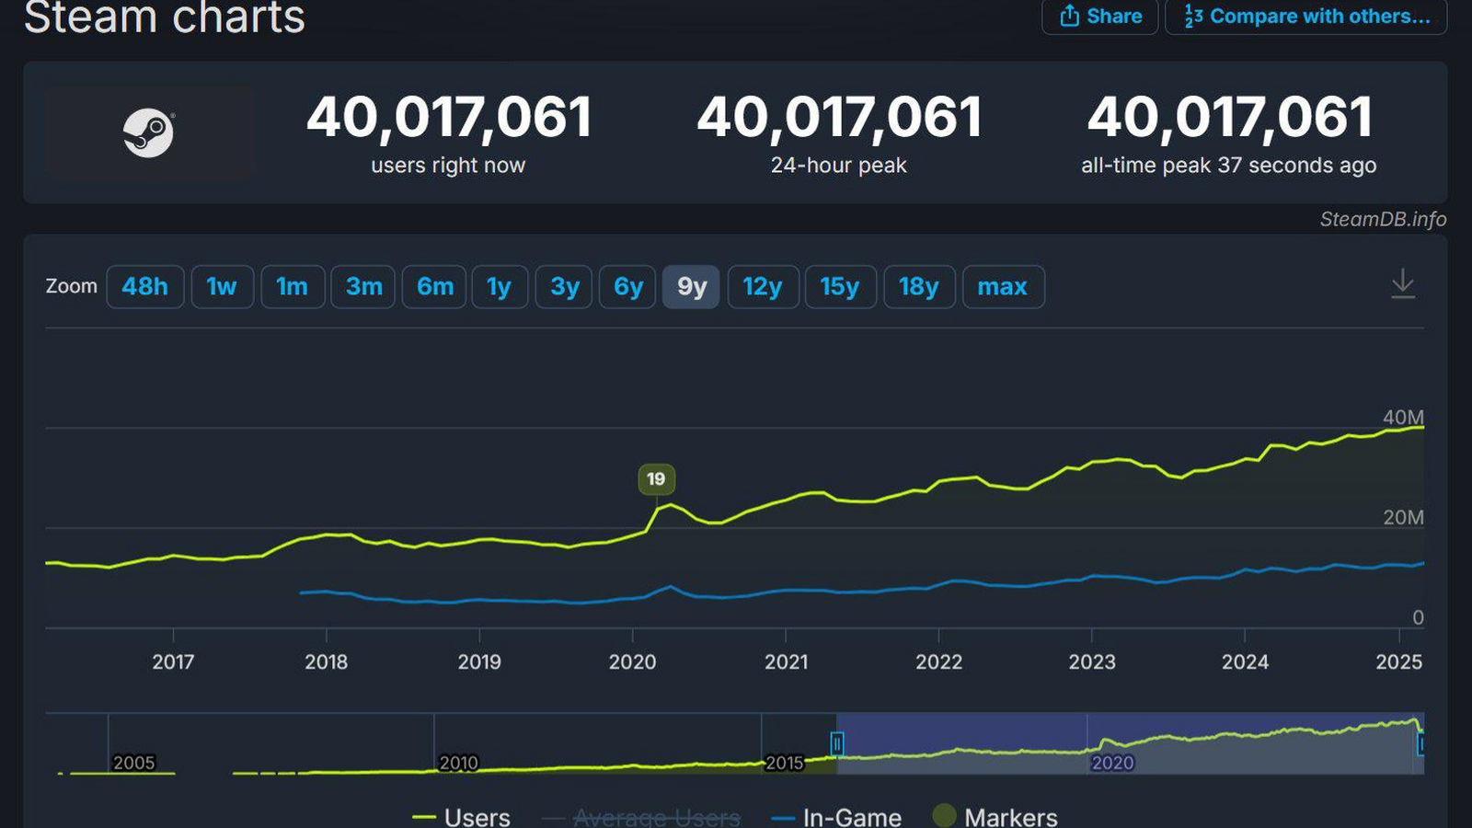Screen dimensions: 1472x828
Task: Click the 2020 x-axis label
Action: (633, 662)
